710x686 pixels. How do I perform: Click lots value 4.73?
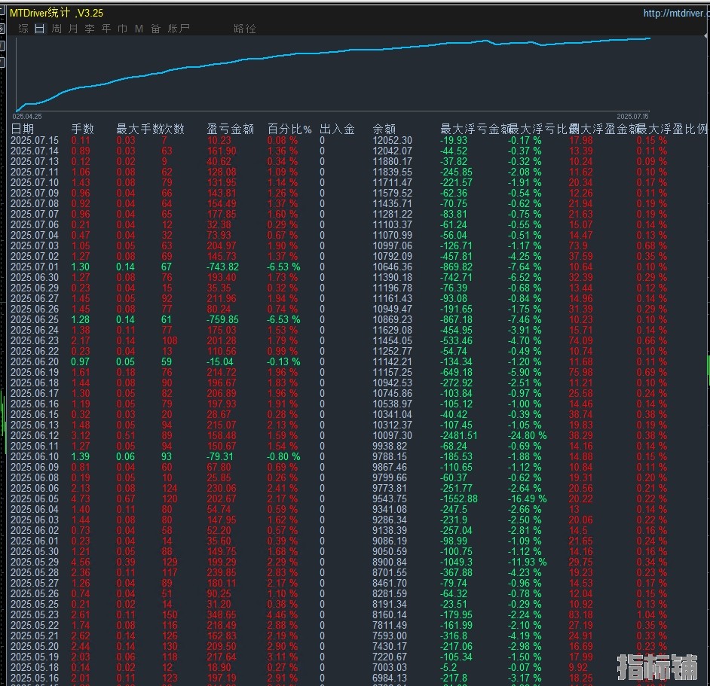tap(80, 499)
